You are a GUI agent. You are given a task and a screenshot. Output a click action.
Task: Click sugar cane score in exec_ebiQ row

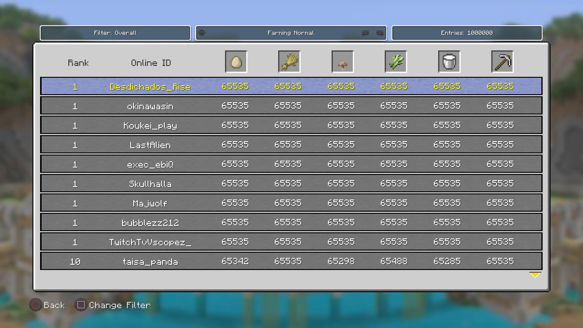click(394, 164)
